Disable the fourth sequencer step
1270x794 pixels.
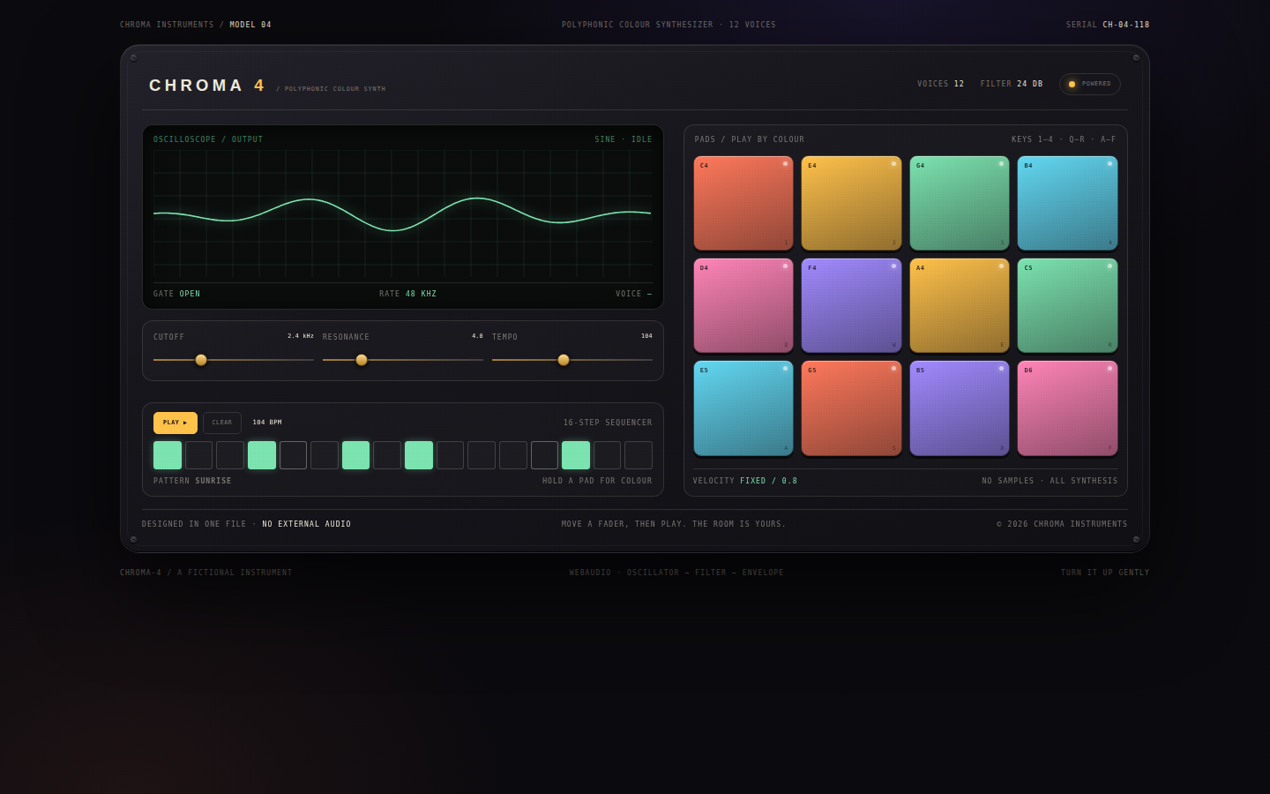point(262,455)
